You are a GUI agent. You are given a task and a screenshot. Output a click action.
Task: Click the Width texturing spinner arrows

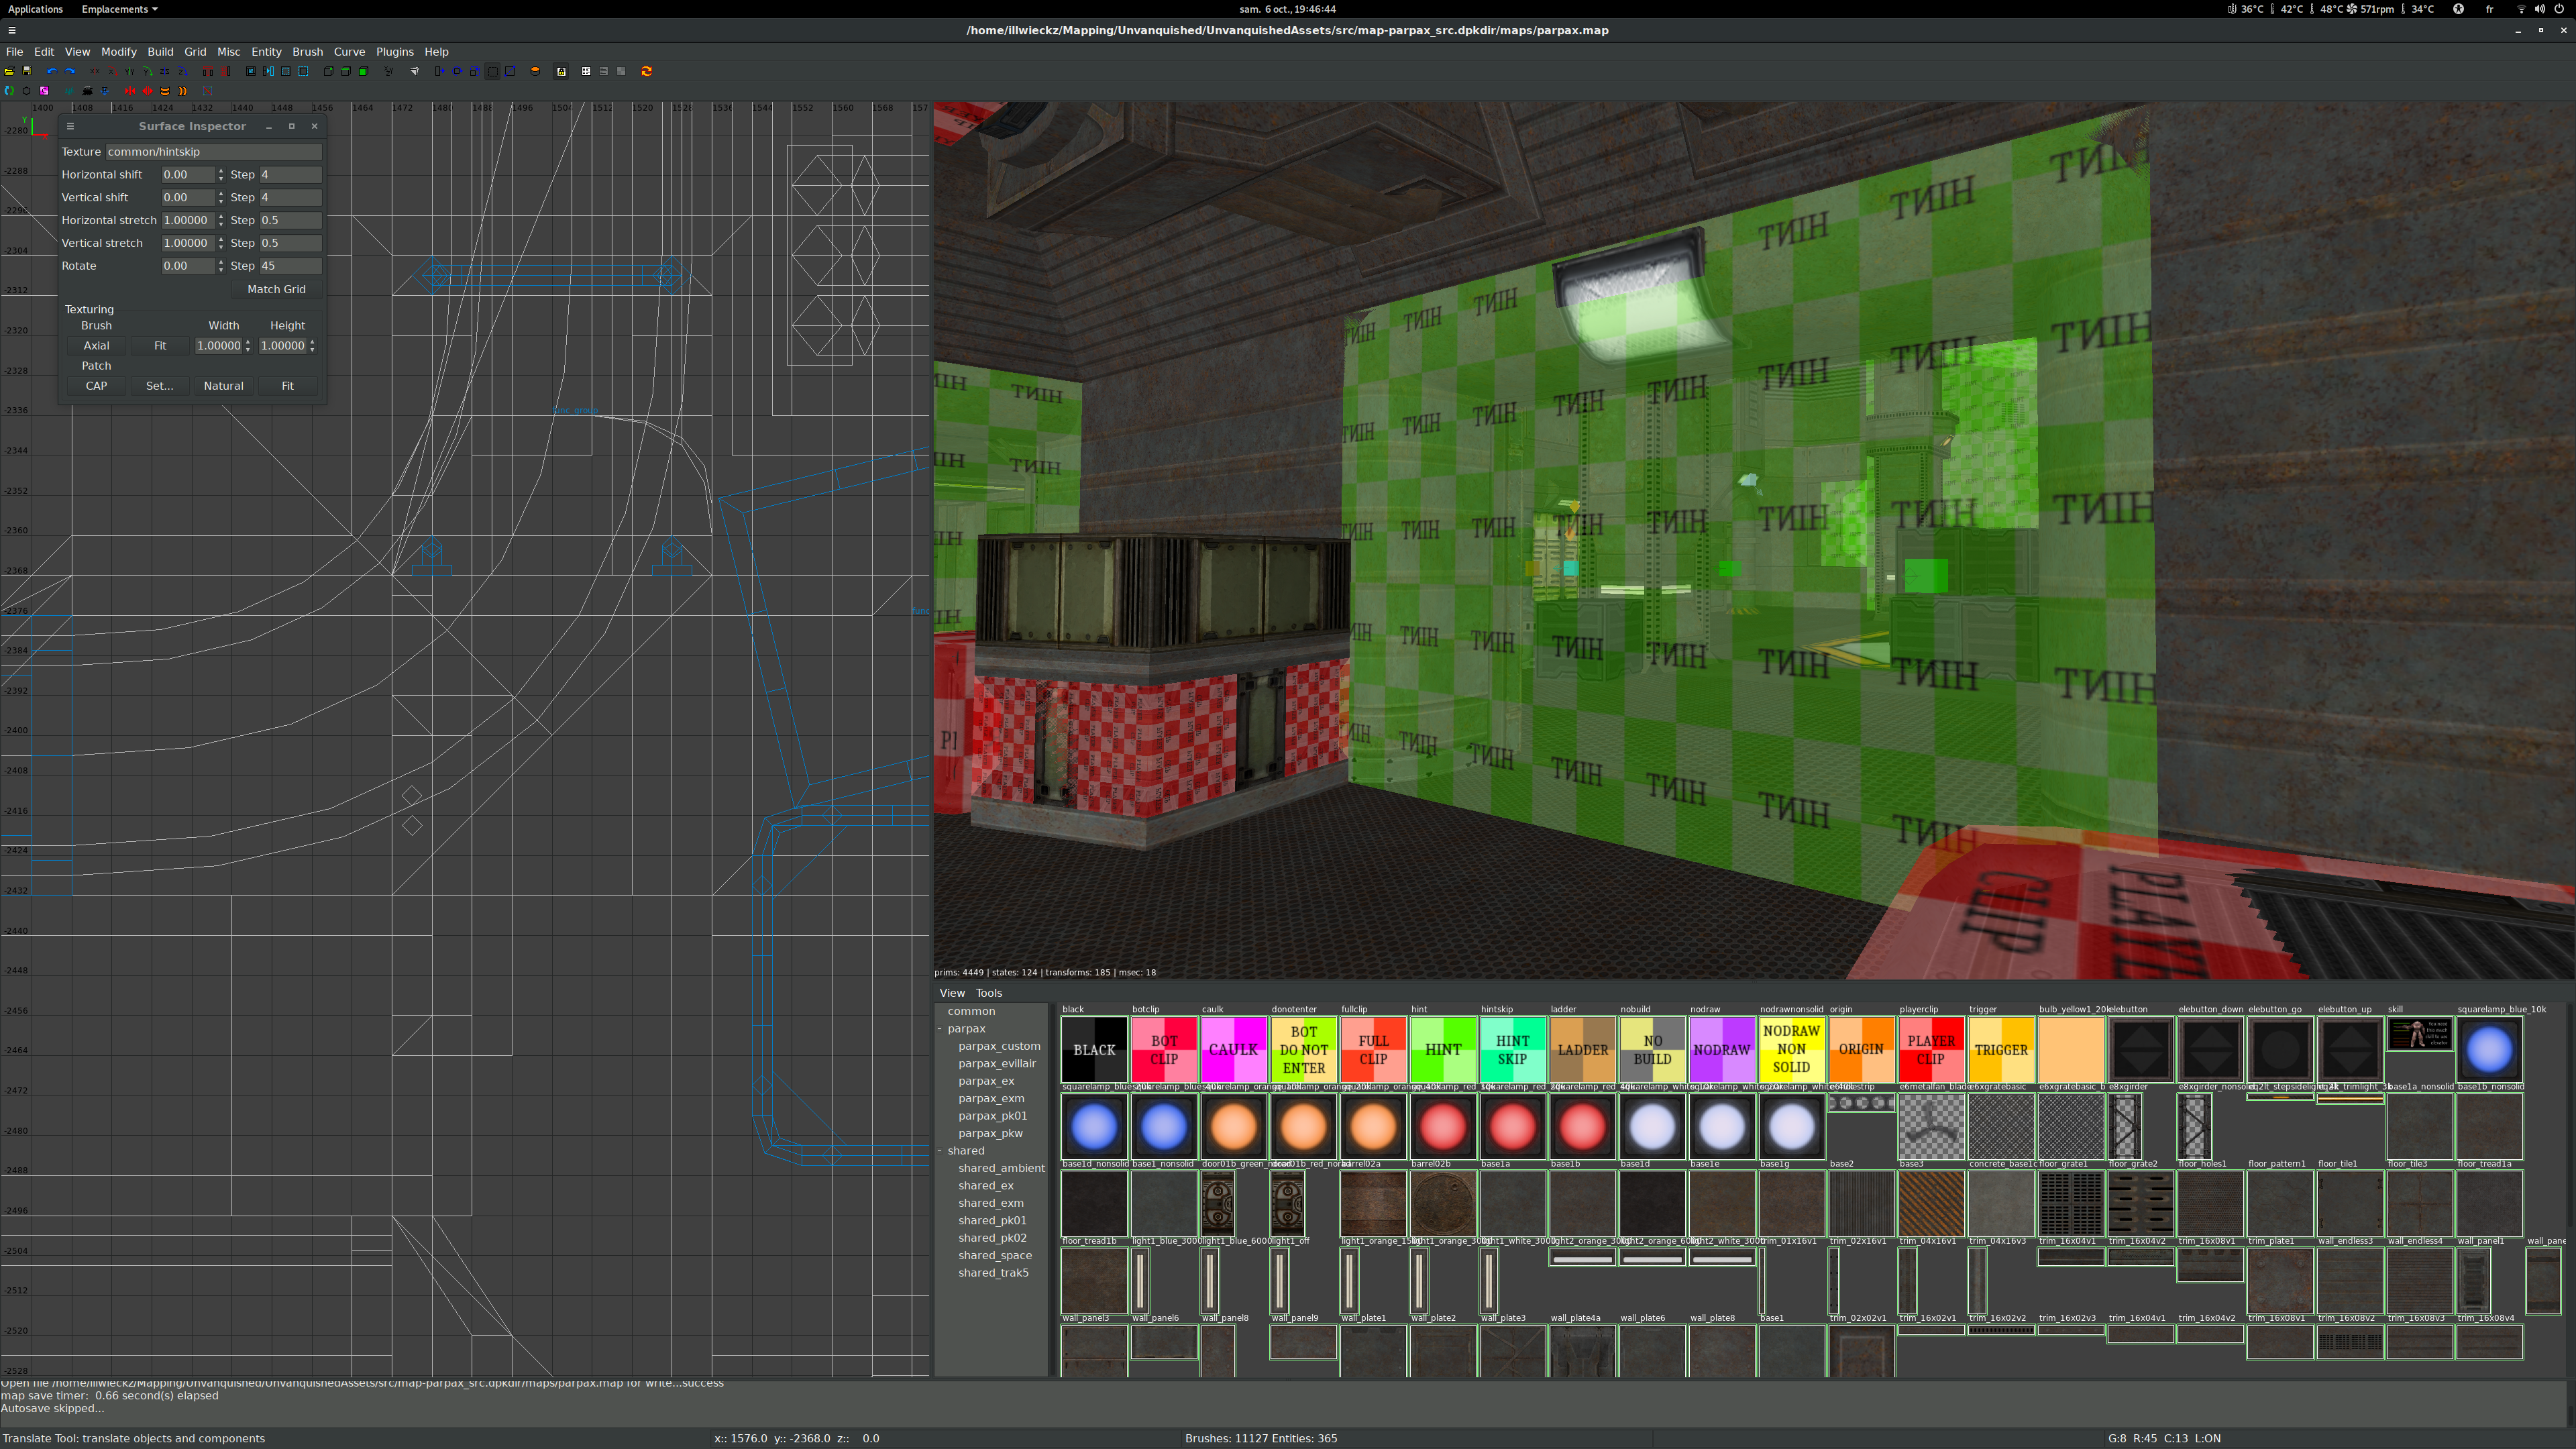(248, 346)
